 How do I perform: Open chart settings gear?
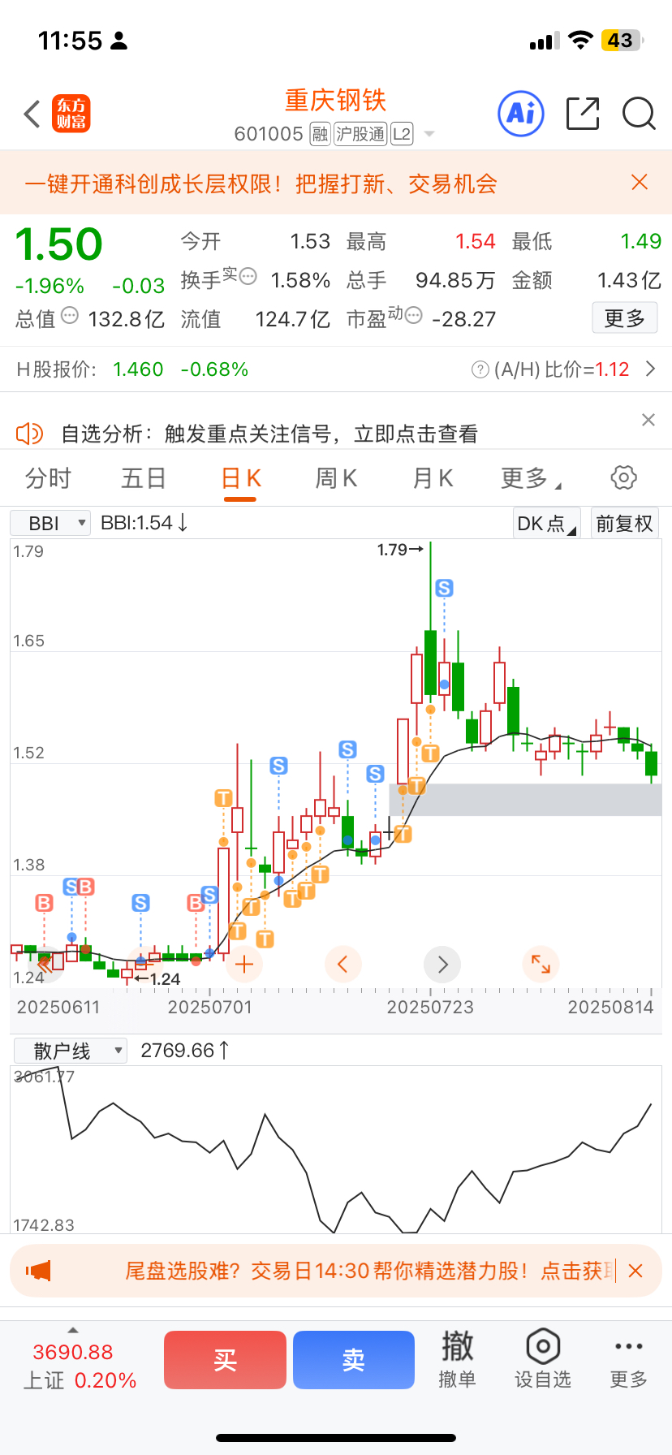623,477
